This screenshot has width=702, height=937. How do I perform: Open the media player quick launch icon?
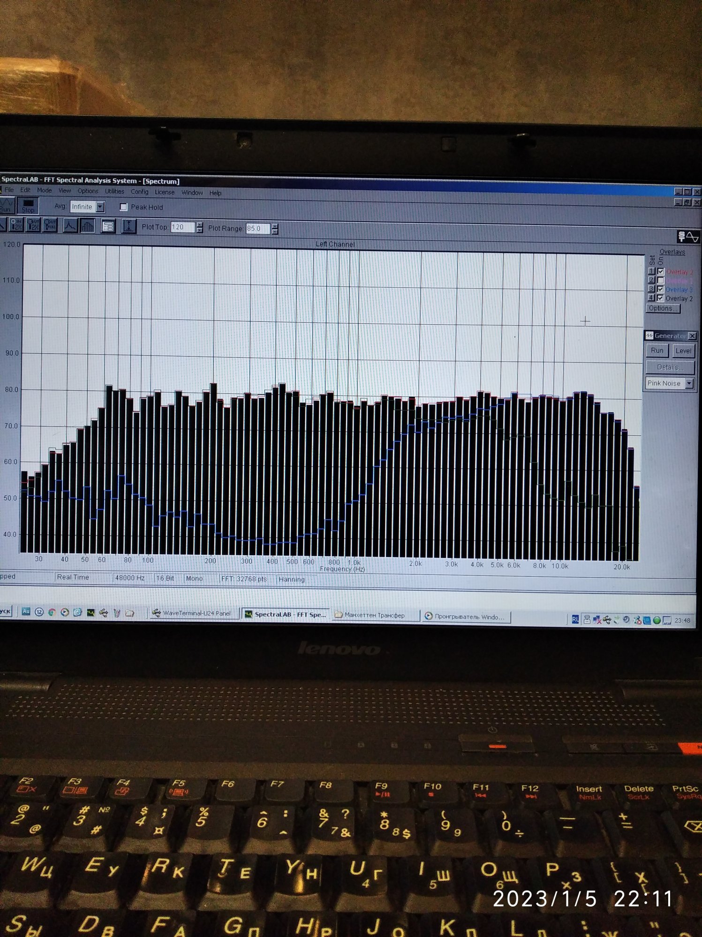coord(65,612)
